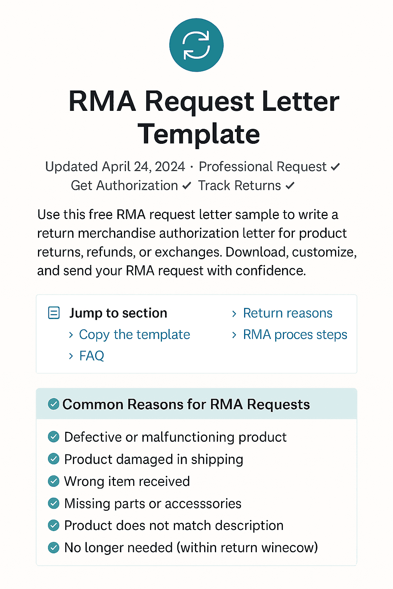Click checkmark beside Product does not match description
Image resolution: width=393 pixels, height=589 pixels.
tap(53, 525)
